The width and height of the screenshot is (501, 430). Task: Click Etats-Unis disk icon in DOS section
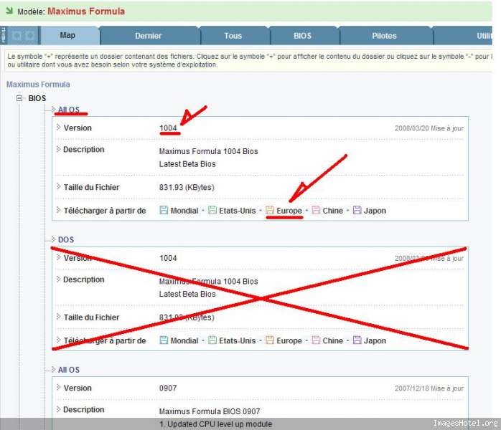[212, 340]
